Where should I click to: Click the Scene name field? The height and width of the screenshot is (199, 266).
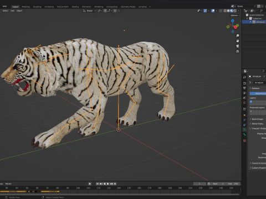[245, 6]
